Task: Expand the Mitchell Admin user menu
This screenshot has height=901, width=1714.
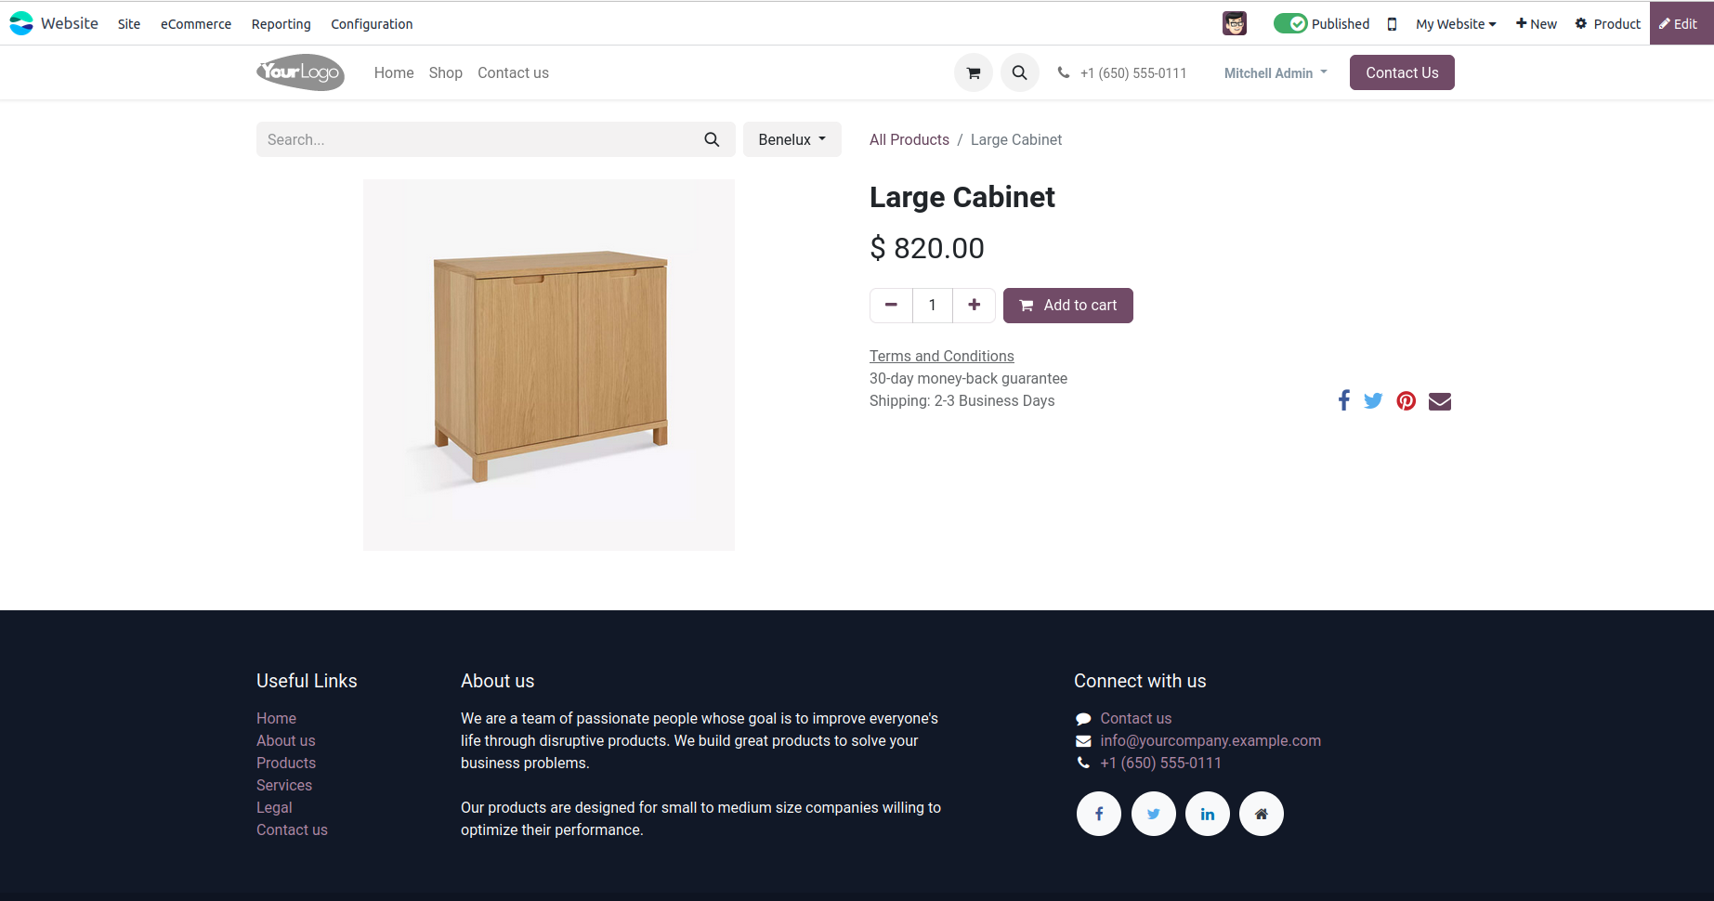Action: pos(1276,72)
